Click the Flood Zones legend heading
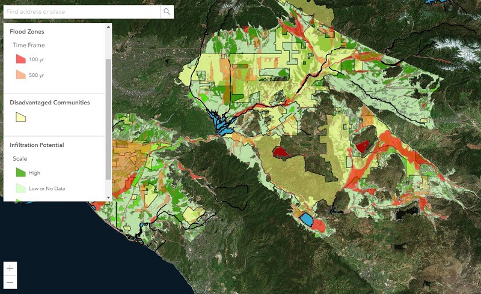 click(x=27, y=32)
